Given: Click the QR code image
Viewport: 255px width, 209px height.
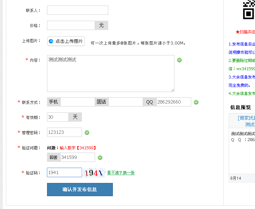Looking at the screenshot, I should 249,10.
